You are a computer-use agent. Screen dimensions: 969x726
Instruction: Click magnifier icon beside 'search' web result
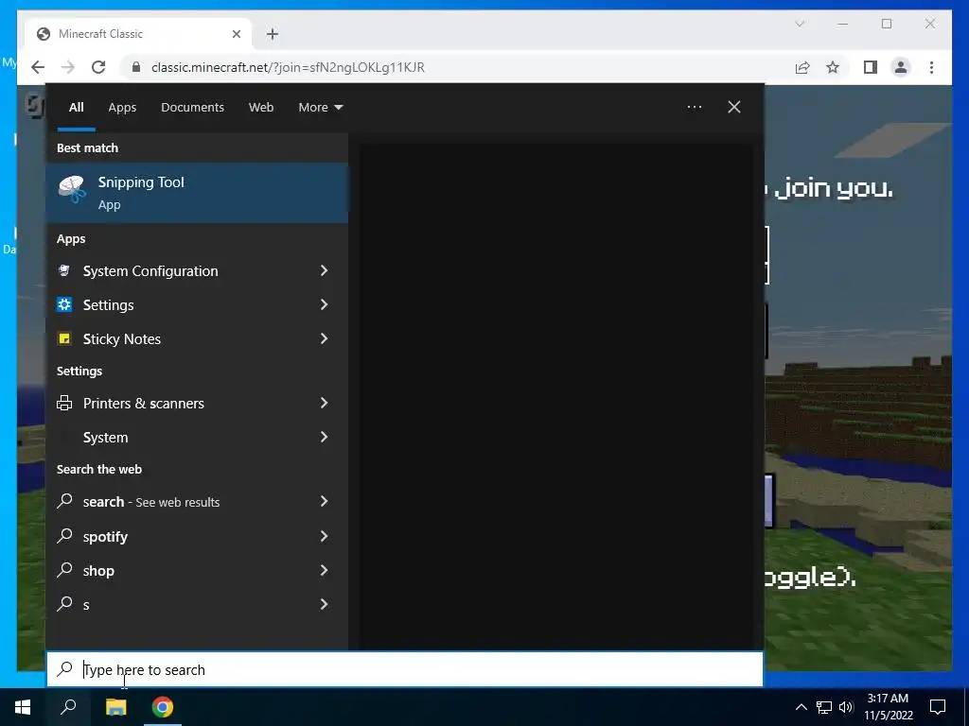tap(64, 501)
